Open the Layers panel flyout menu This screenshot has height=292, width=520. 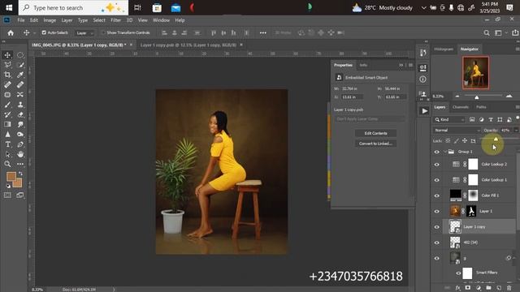pos(517,107)
